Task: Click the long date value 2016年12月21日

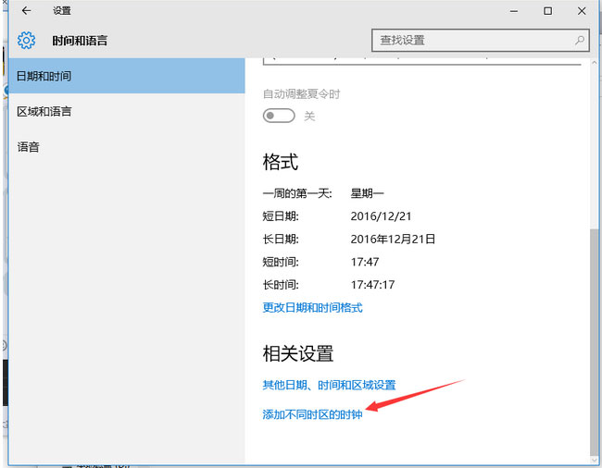Action: pos(393,240)
